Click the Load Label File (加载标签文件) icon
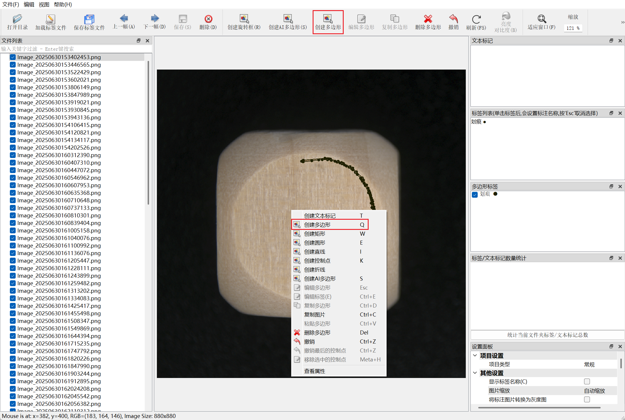Screen dimensions: 625x420 tap(50, 19)
